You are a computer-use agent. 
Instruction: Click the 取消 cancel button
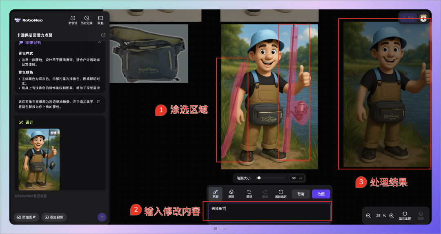point(301,194)
